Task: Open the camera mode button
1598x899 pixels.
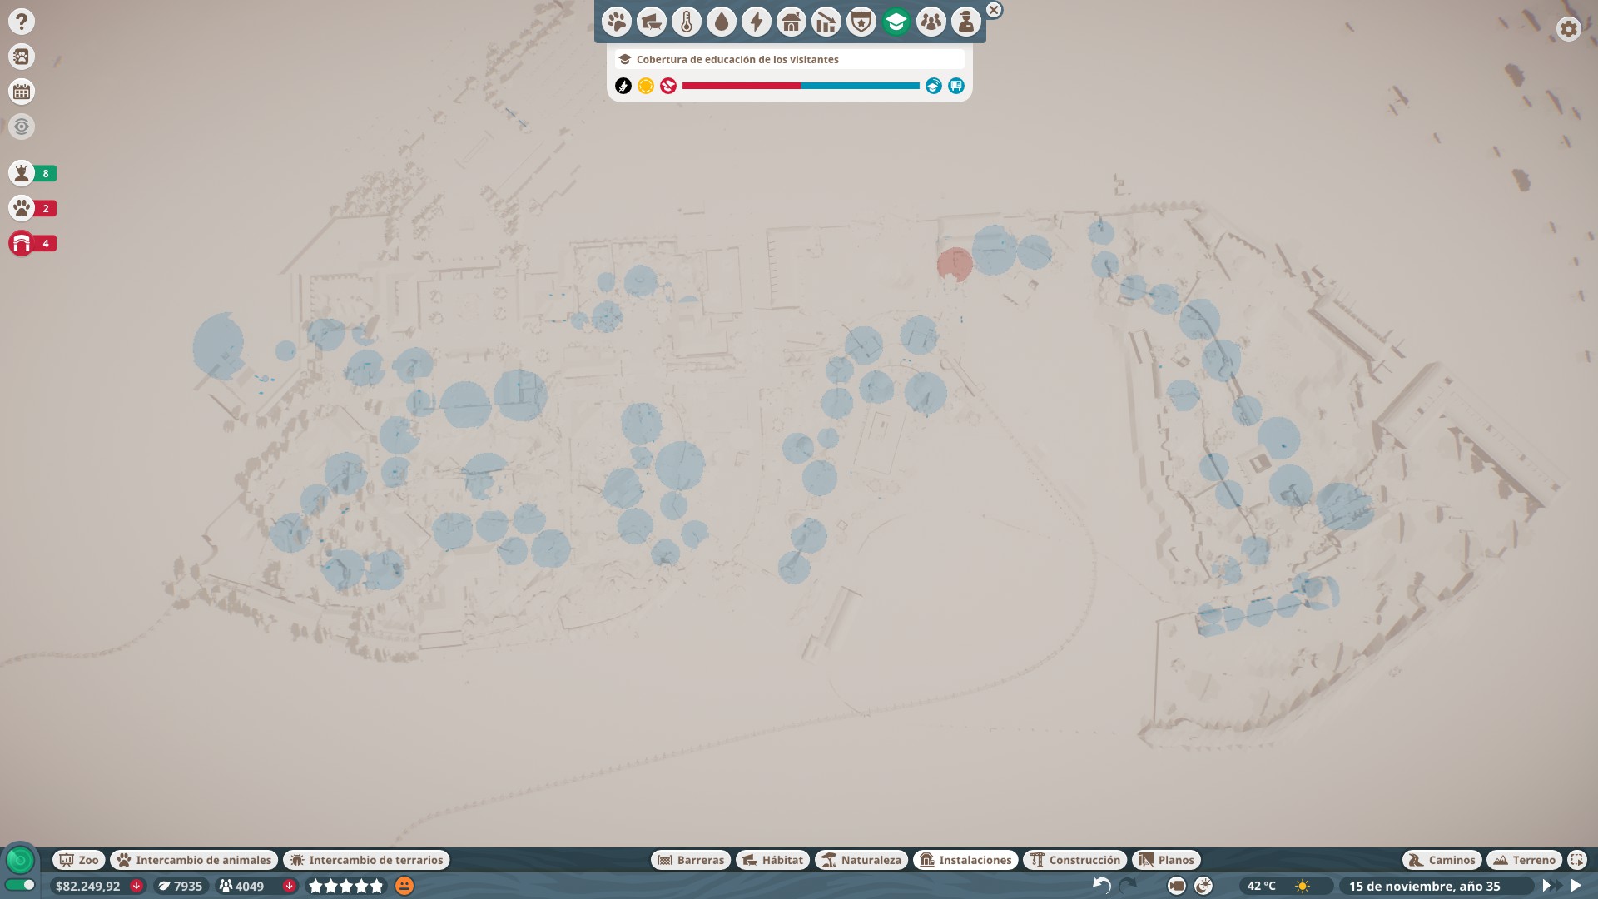Action: pos(1176,886)
